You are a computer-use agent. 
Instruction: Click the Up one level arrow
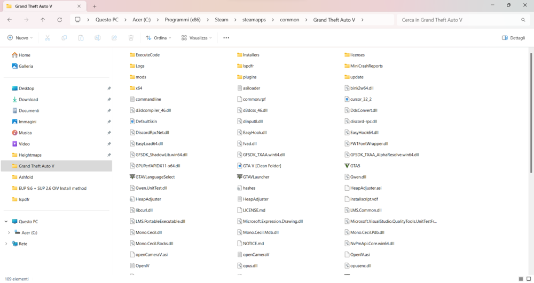coord(43,20)
